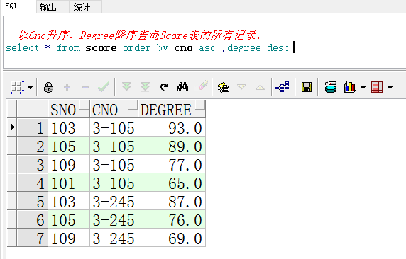Click the next record down triangle
The image size is (406, 259).
[241, 87]
